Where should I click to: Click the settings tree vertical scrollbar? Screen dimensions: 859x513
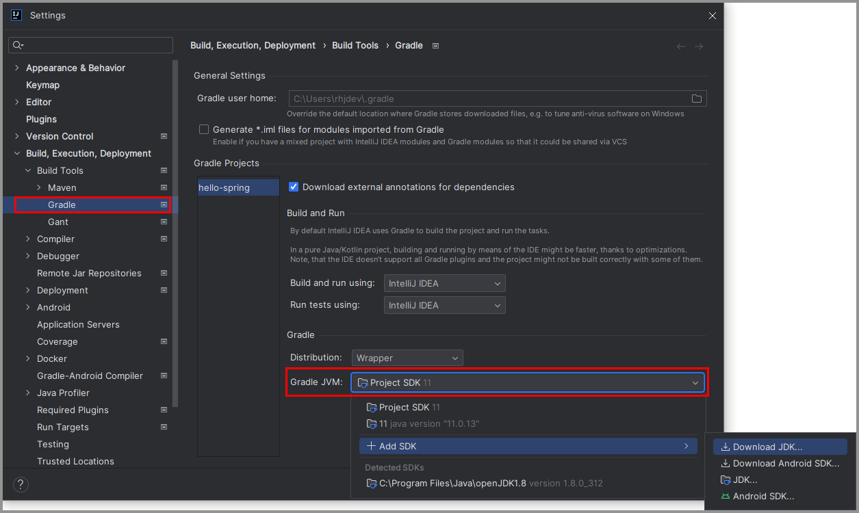pyautogui.click(x=176, y=233)
